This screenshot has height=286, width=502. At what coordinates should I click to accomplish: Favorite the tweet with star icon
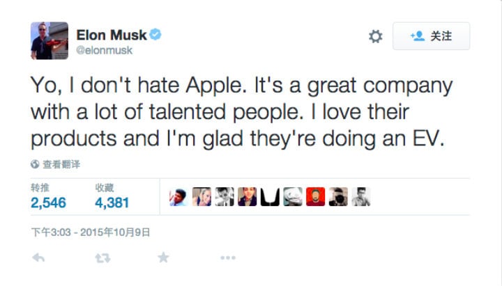163,257
